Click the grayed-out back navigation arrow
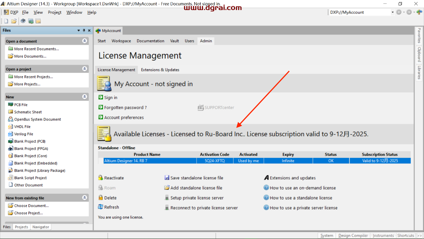Screen dimensions: 424x239 399,12
